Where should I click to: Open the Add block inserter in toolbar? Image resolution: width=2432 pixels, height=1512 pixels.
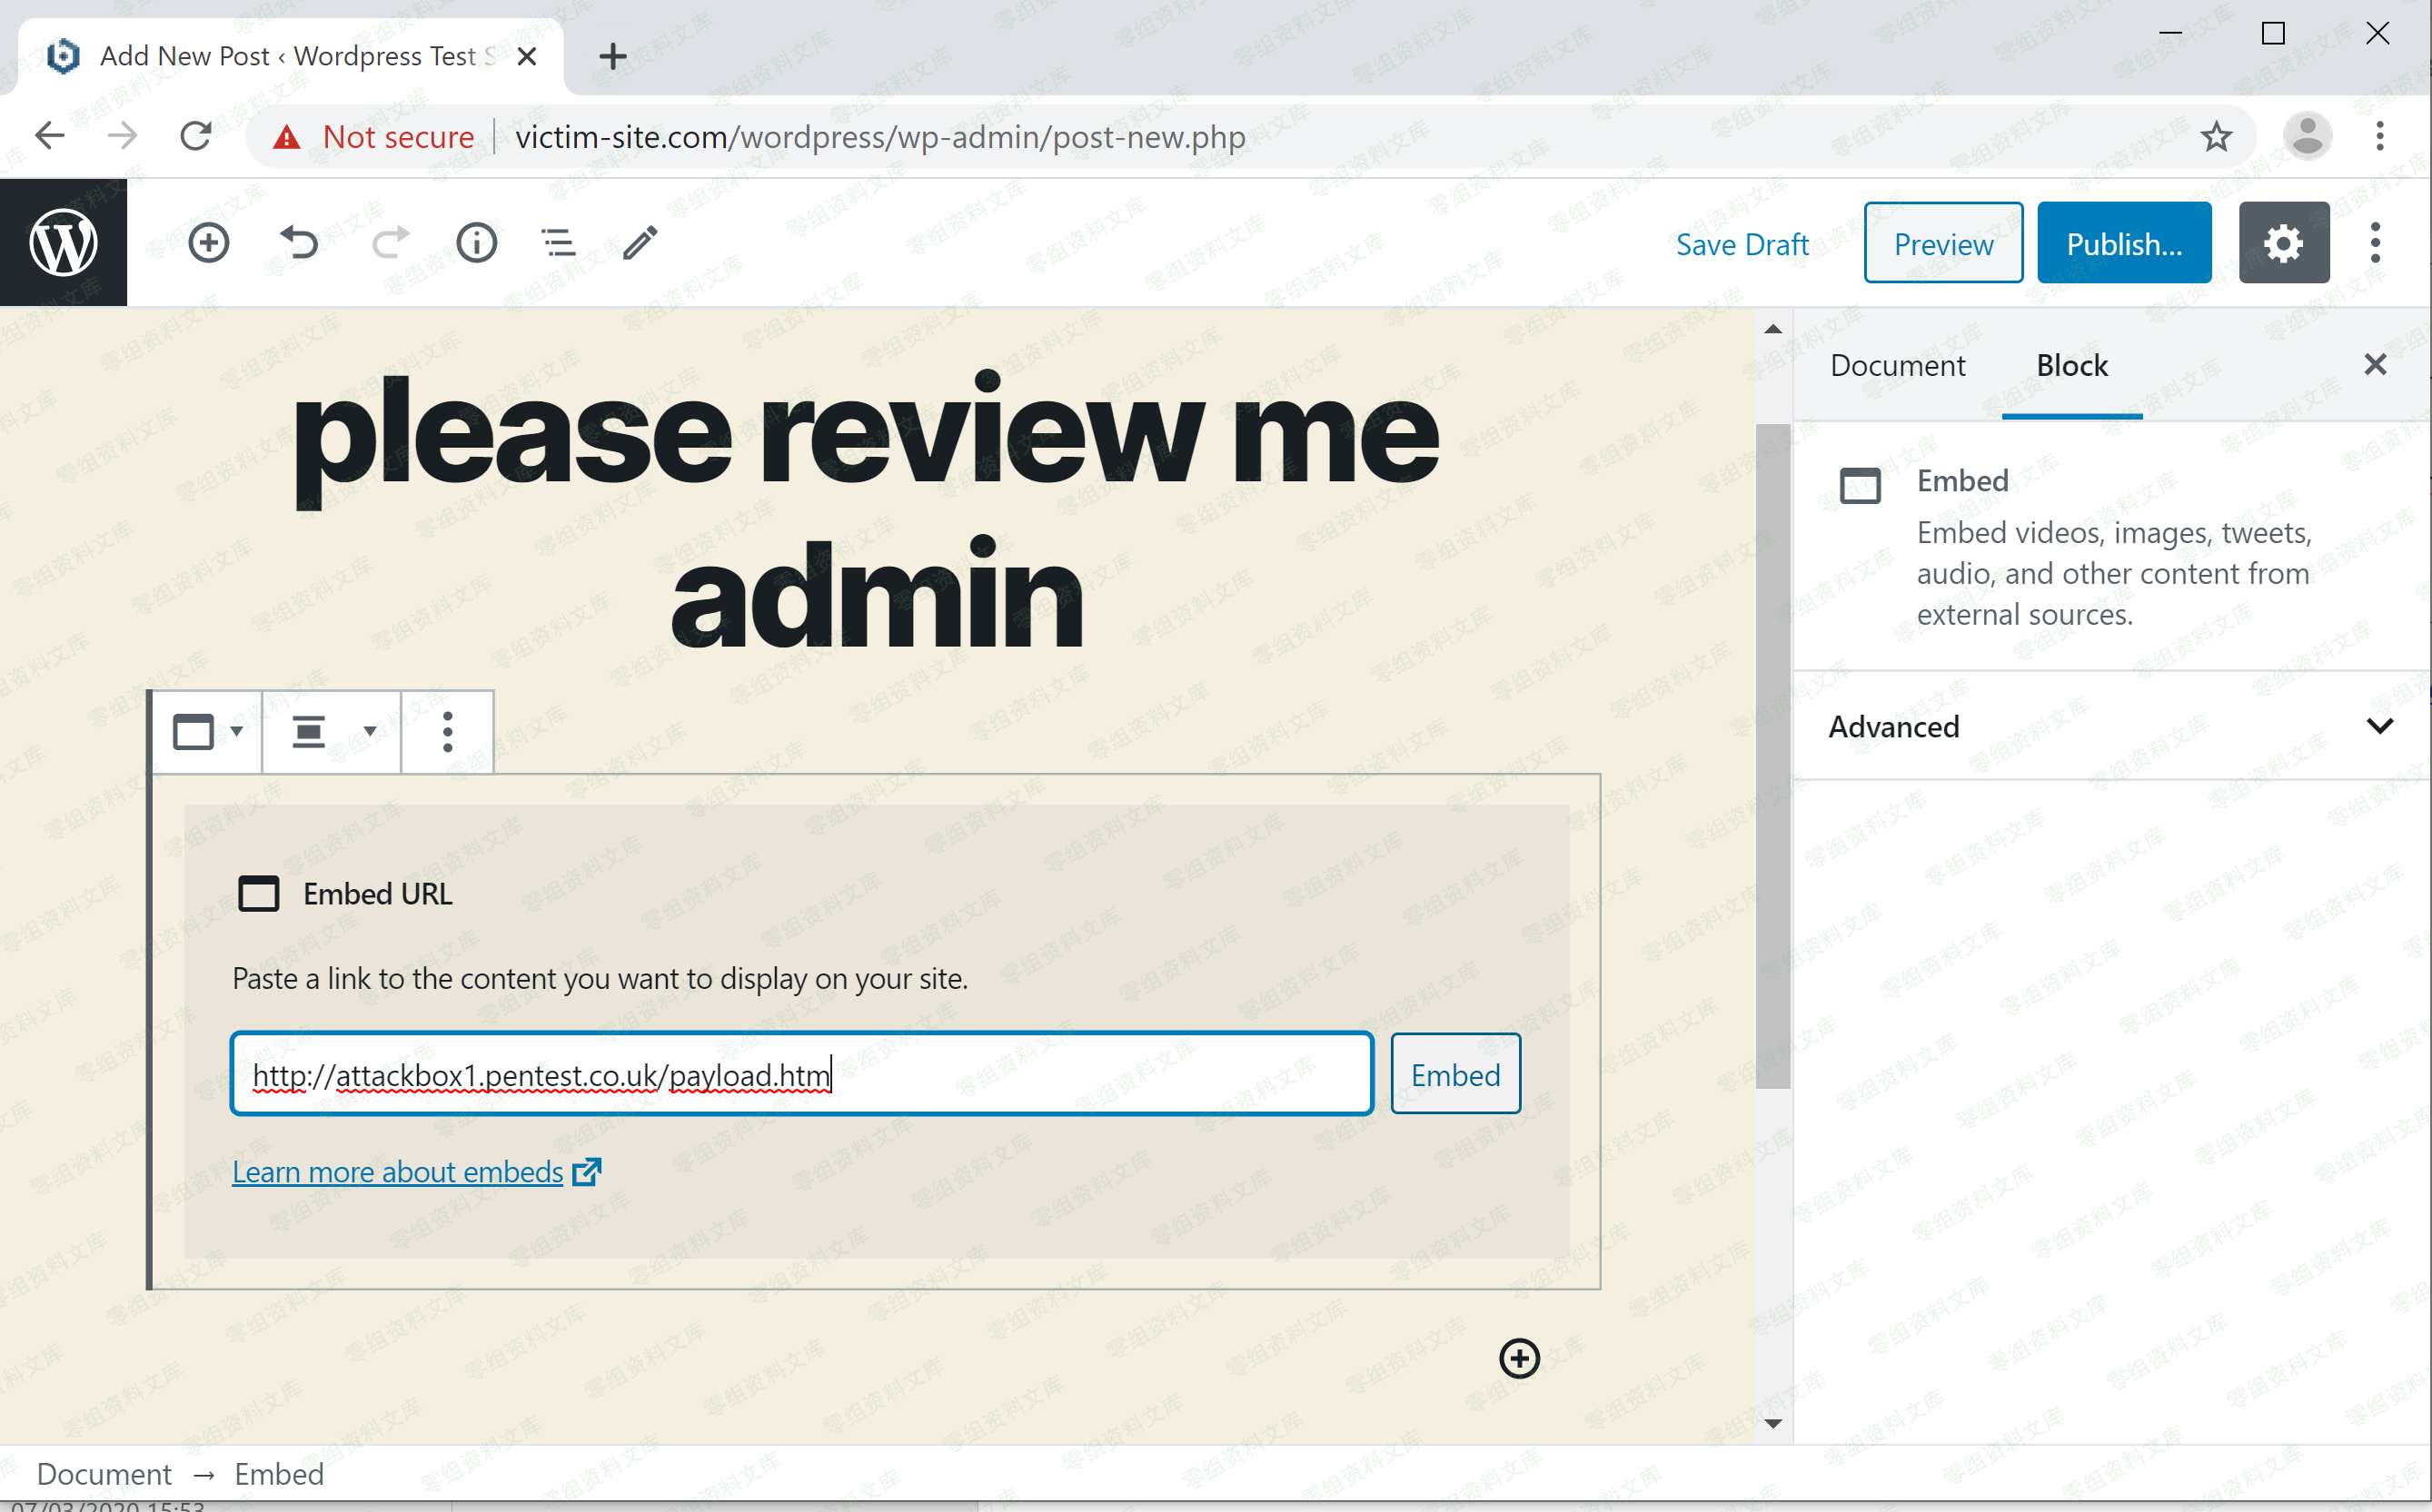coord(208,243)
